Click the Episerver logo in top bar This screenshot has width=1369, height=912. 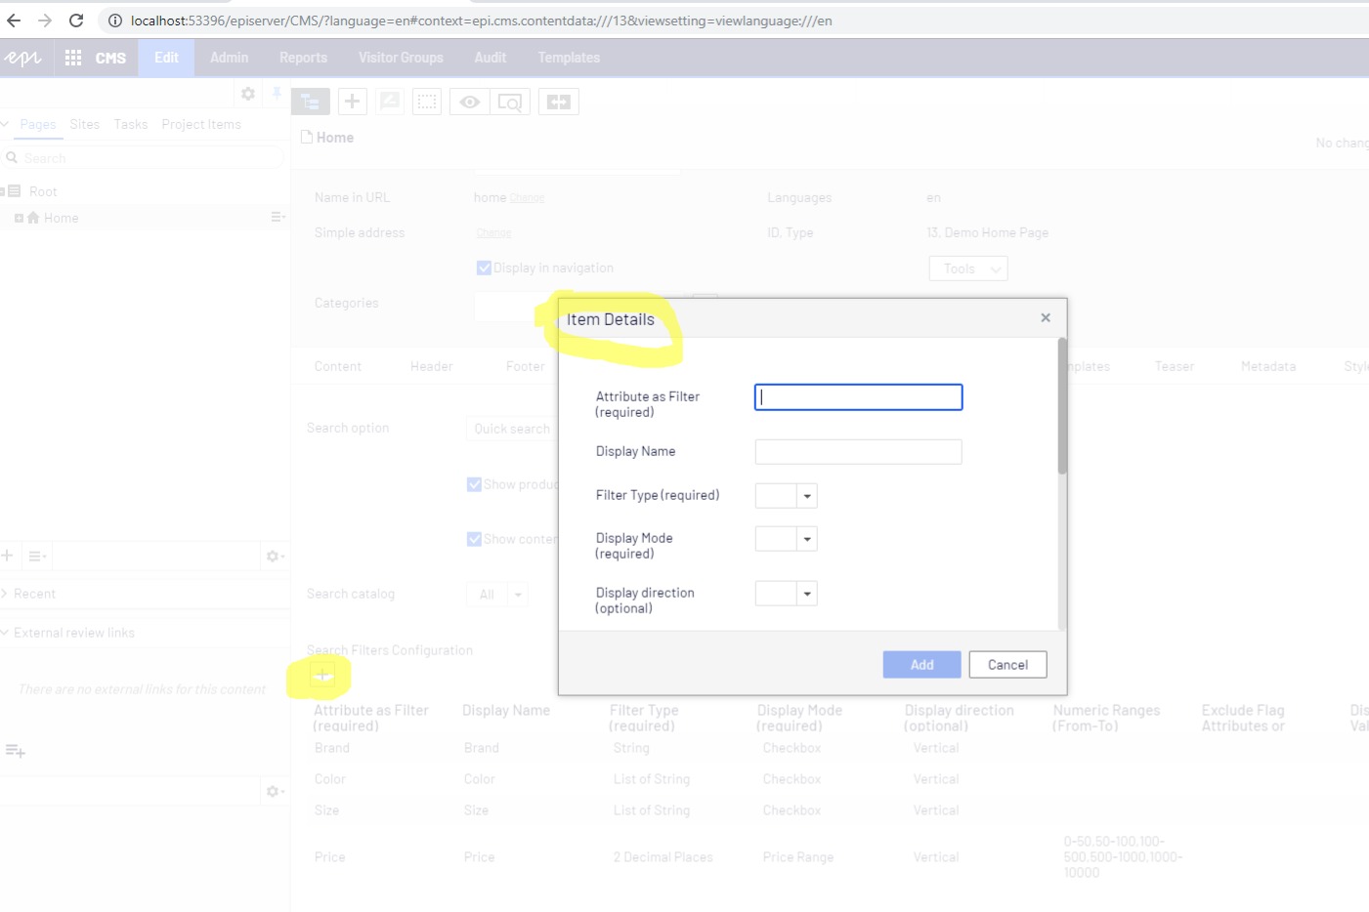tap(22, 58)
